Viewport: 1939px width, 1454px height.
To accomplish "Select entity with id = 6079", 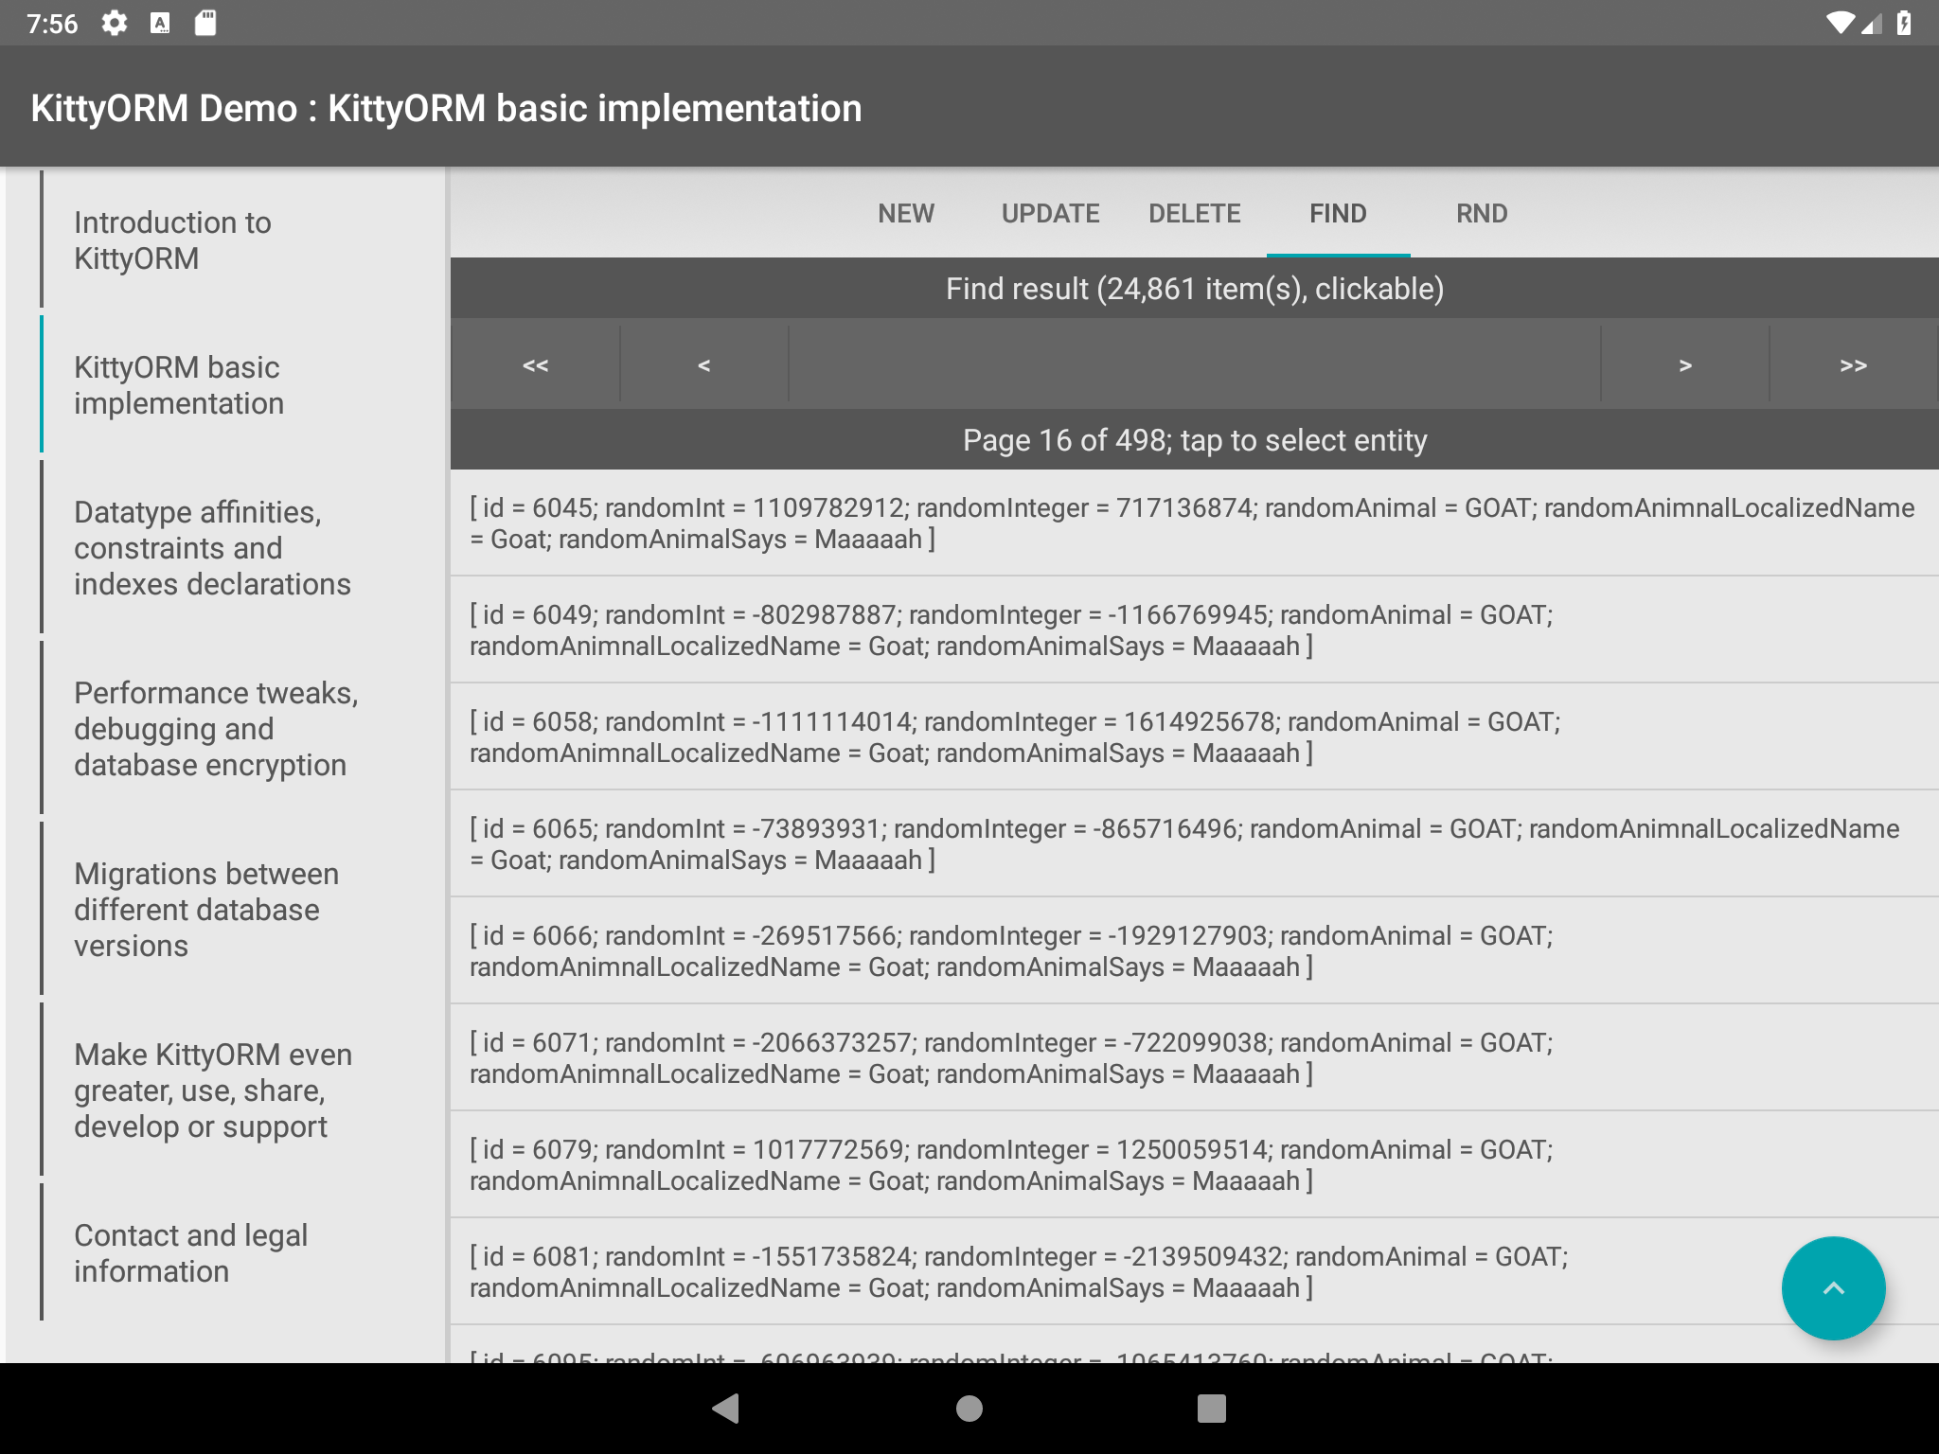I will [x=1195, y=1165].
